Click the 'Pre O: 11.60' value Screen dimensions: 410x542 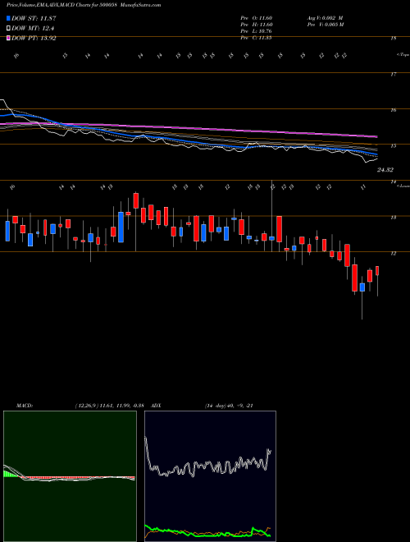257,18
